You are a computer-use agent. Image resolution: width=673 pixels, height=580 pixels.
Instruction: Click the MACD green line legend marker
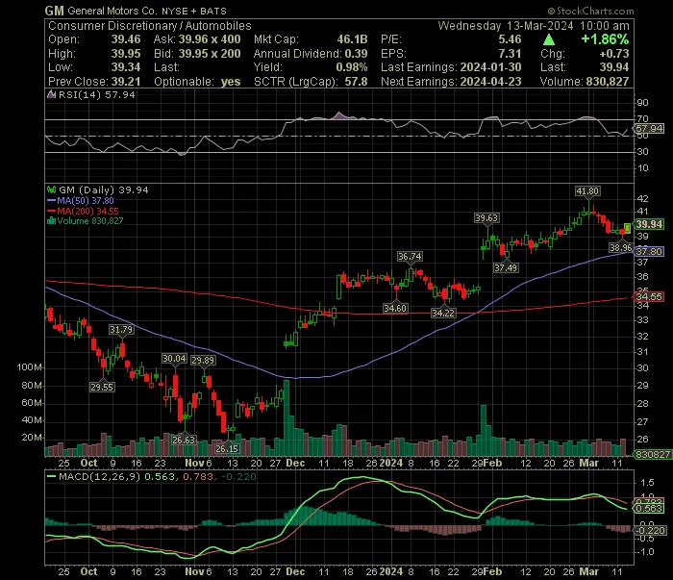pyautogui.click(x=52, y=476)
